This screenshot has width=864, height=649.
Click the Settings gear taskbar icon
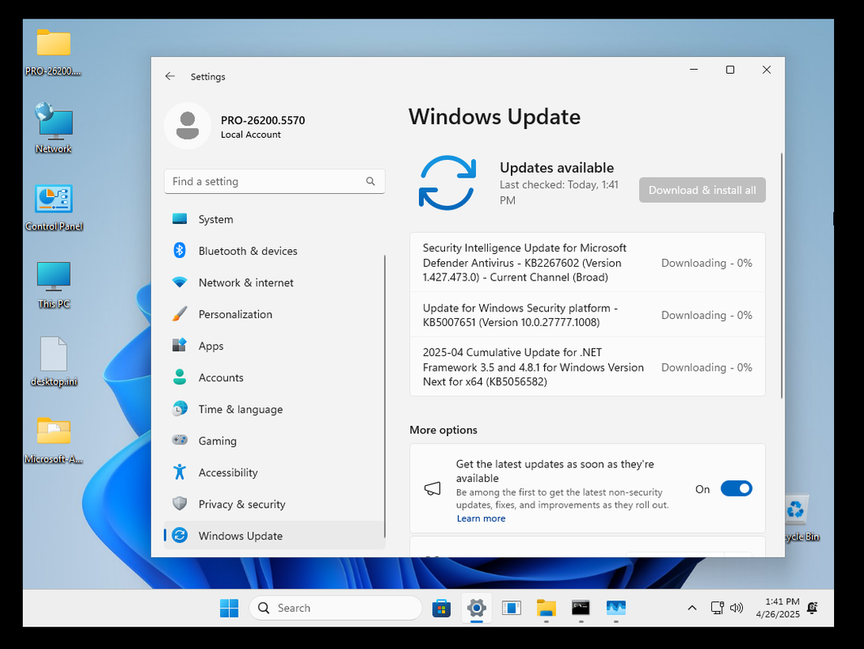coord(477,608)
